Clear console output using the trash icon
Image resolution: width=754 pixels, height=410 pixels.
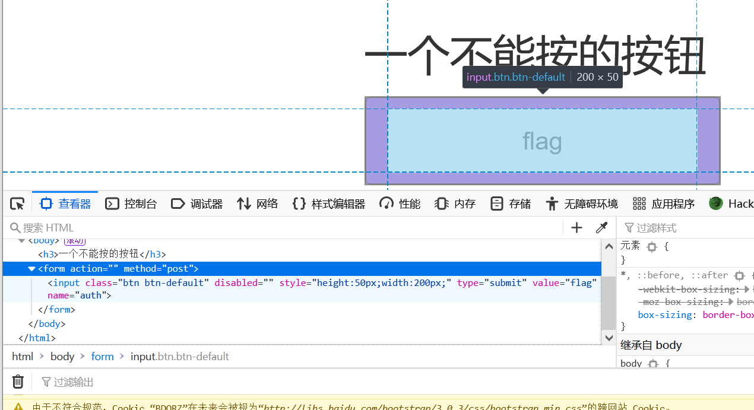point(17,382)
